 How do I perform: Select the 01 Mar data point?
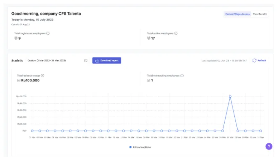click(32, 131)
